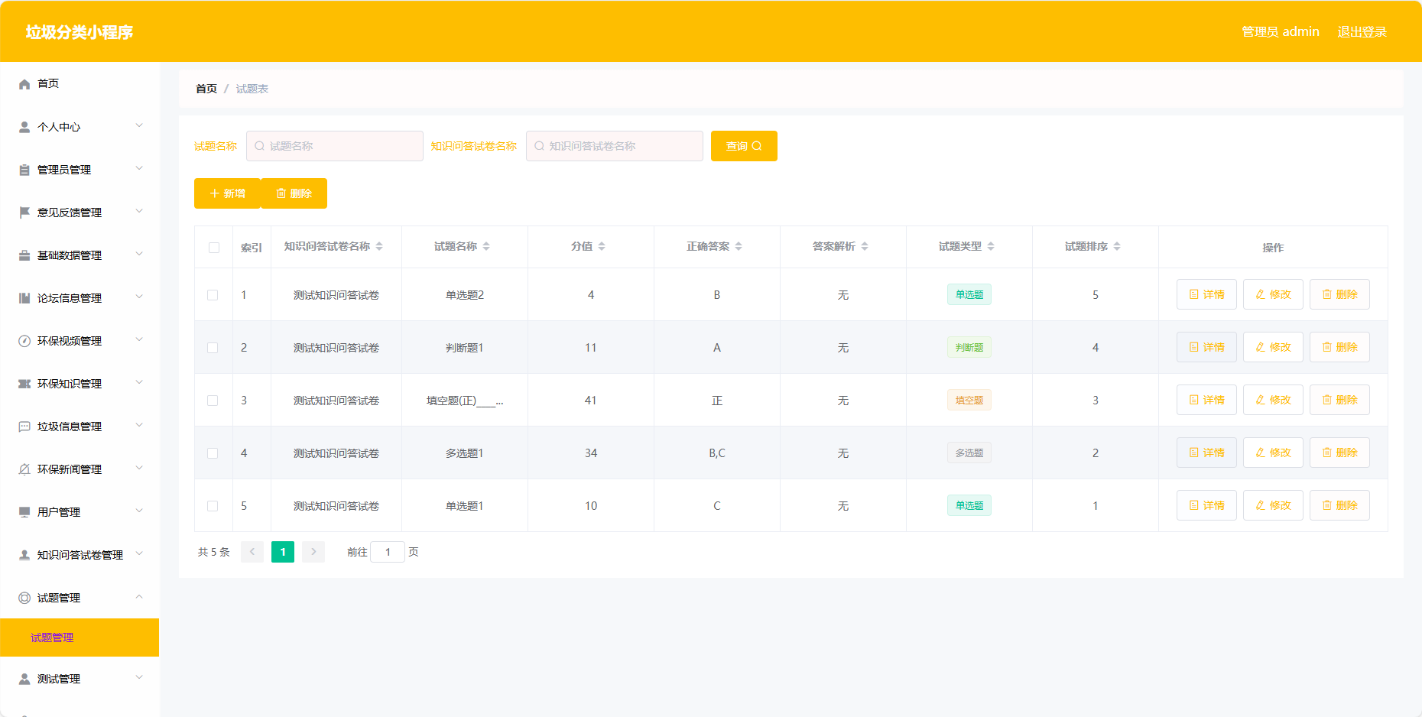Check the row checkbox for 判断题1
The width and height of the screenshot is (1422, 717).
(x=213, y=348)
